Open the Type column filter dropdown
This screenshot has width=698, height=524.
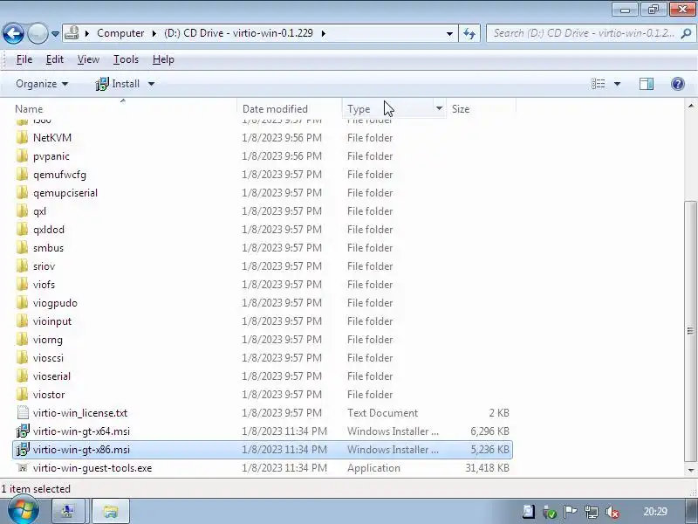click(439, 108)
